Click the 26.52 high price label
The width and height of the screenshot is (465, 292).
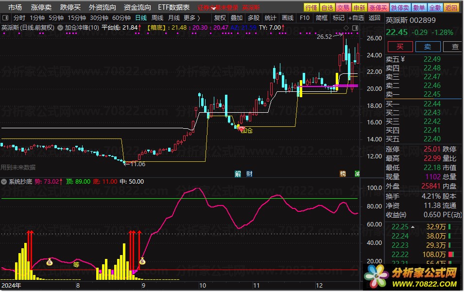point(324,37)
